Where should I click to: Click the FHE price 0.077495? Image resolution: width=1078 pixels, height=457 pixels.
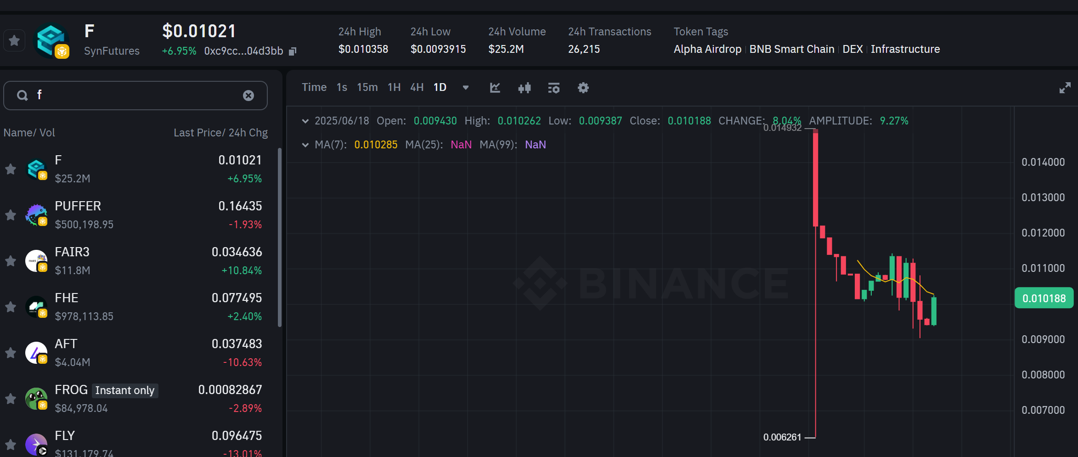[237, 298]
